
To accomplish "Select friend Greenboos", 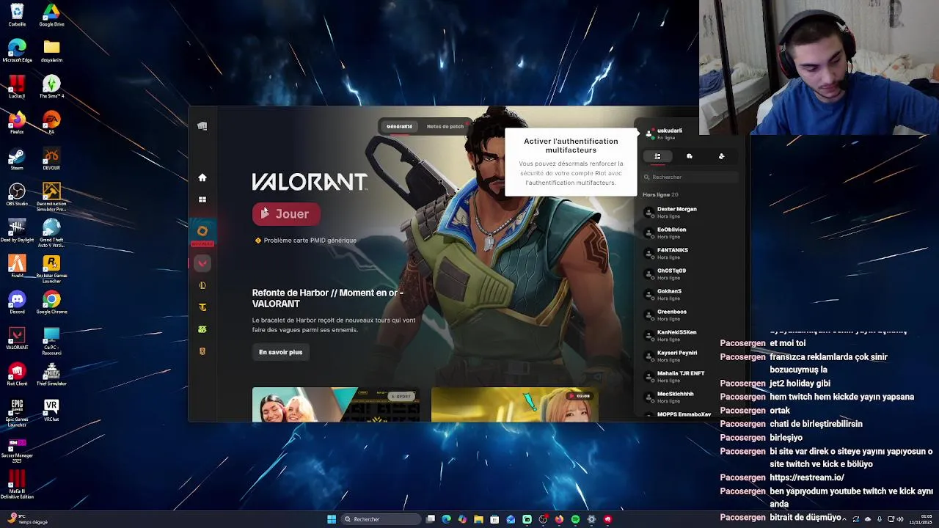I will [690, 315].
